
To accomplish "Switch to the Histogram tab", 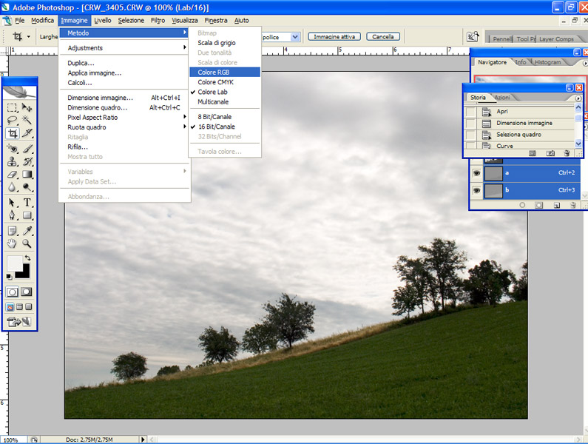I will [x=547, y=62].
